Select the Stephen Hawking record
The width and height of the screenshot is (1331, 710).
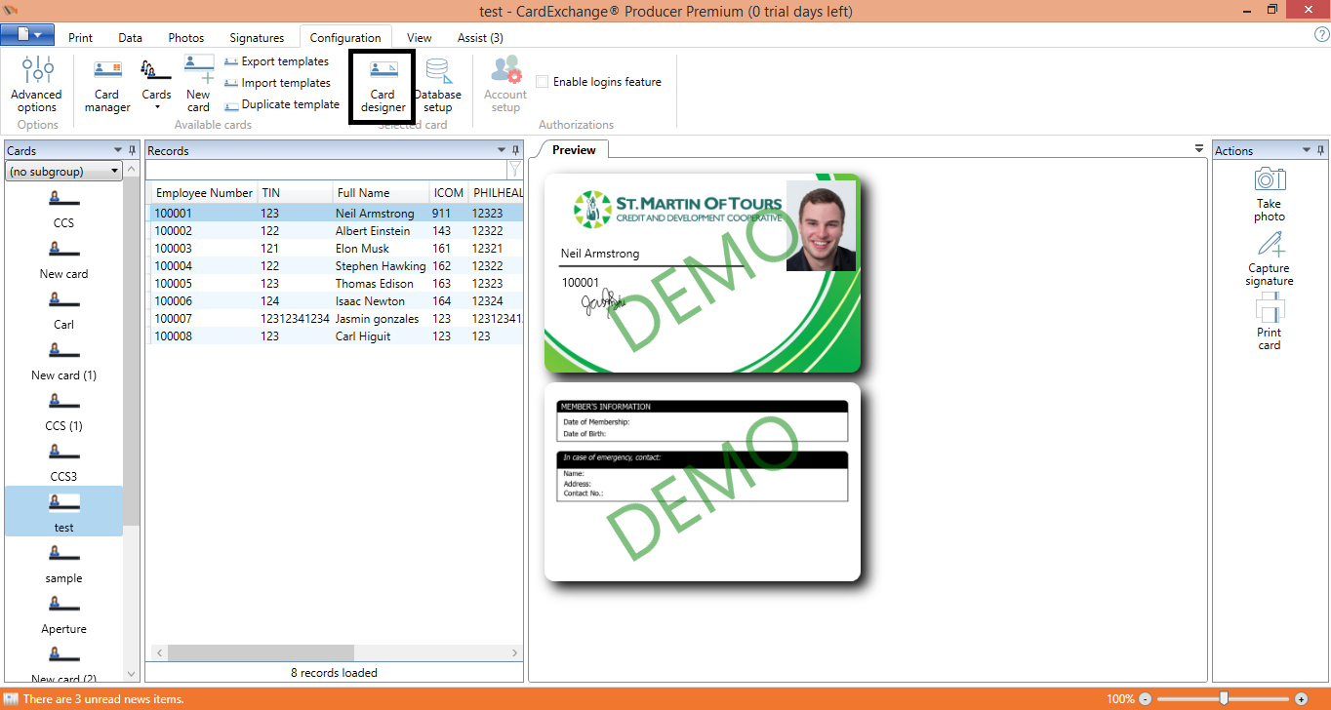[335, 266]
